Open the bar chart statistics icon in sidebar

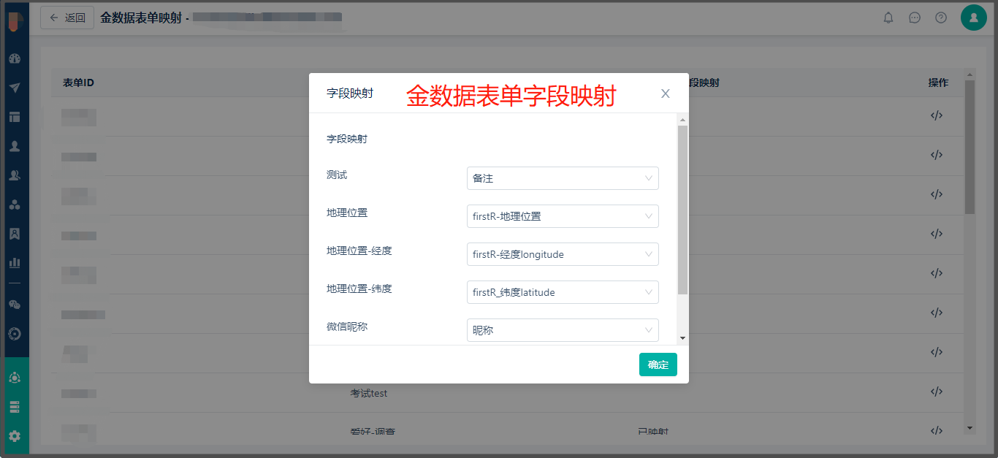[x=15, y=262]
